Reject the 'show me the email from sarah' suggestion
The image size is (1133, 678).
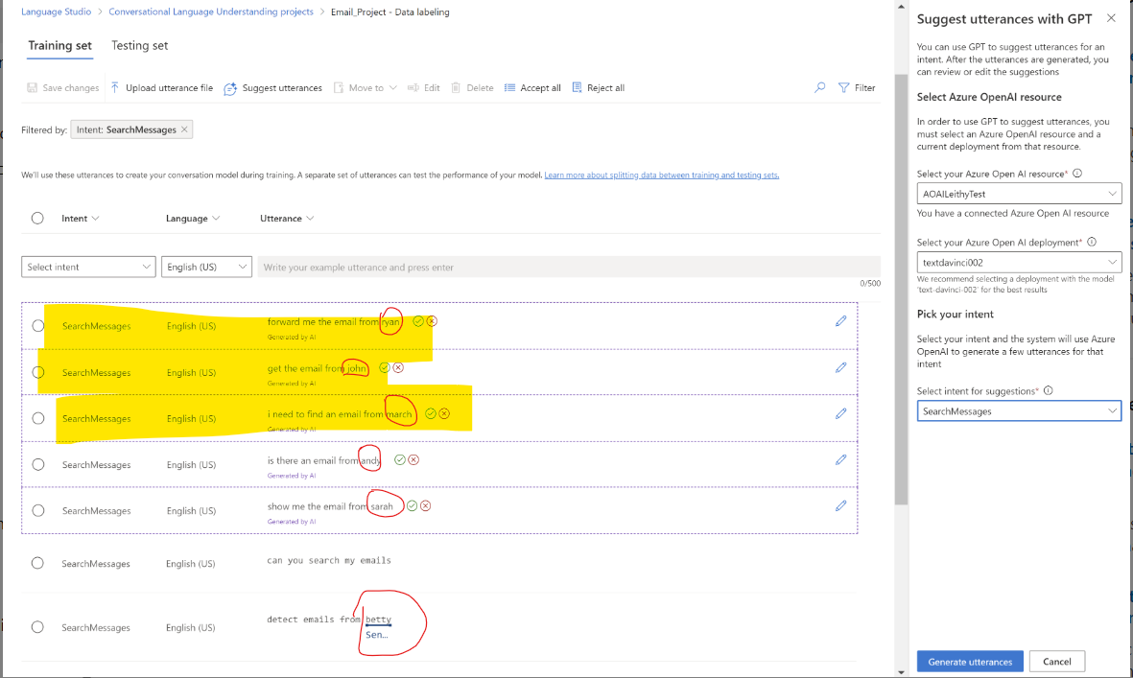pos(426,505)
